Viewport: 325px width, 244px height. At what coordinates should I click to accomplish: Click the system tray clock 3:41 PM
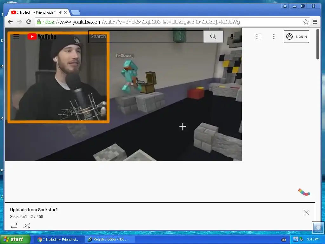313,239
